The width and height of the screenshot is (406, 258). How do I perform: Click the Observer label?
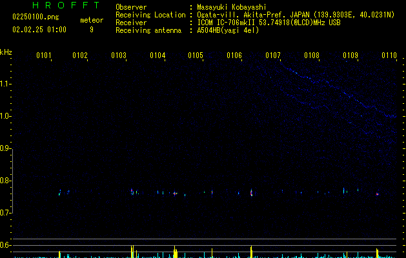coord(131,7)
